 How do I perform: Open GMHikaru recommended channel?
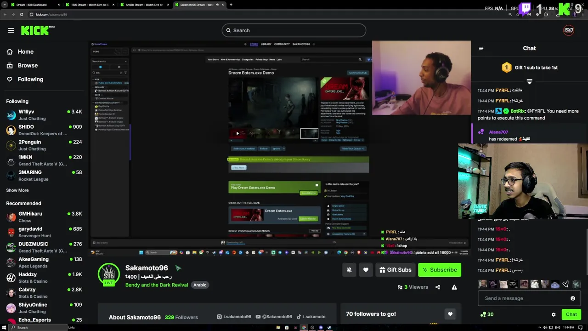(x=44, y=217)
